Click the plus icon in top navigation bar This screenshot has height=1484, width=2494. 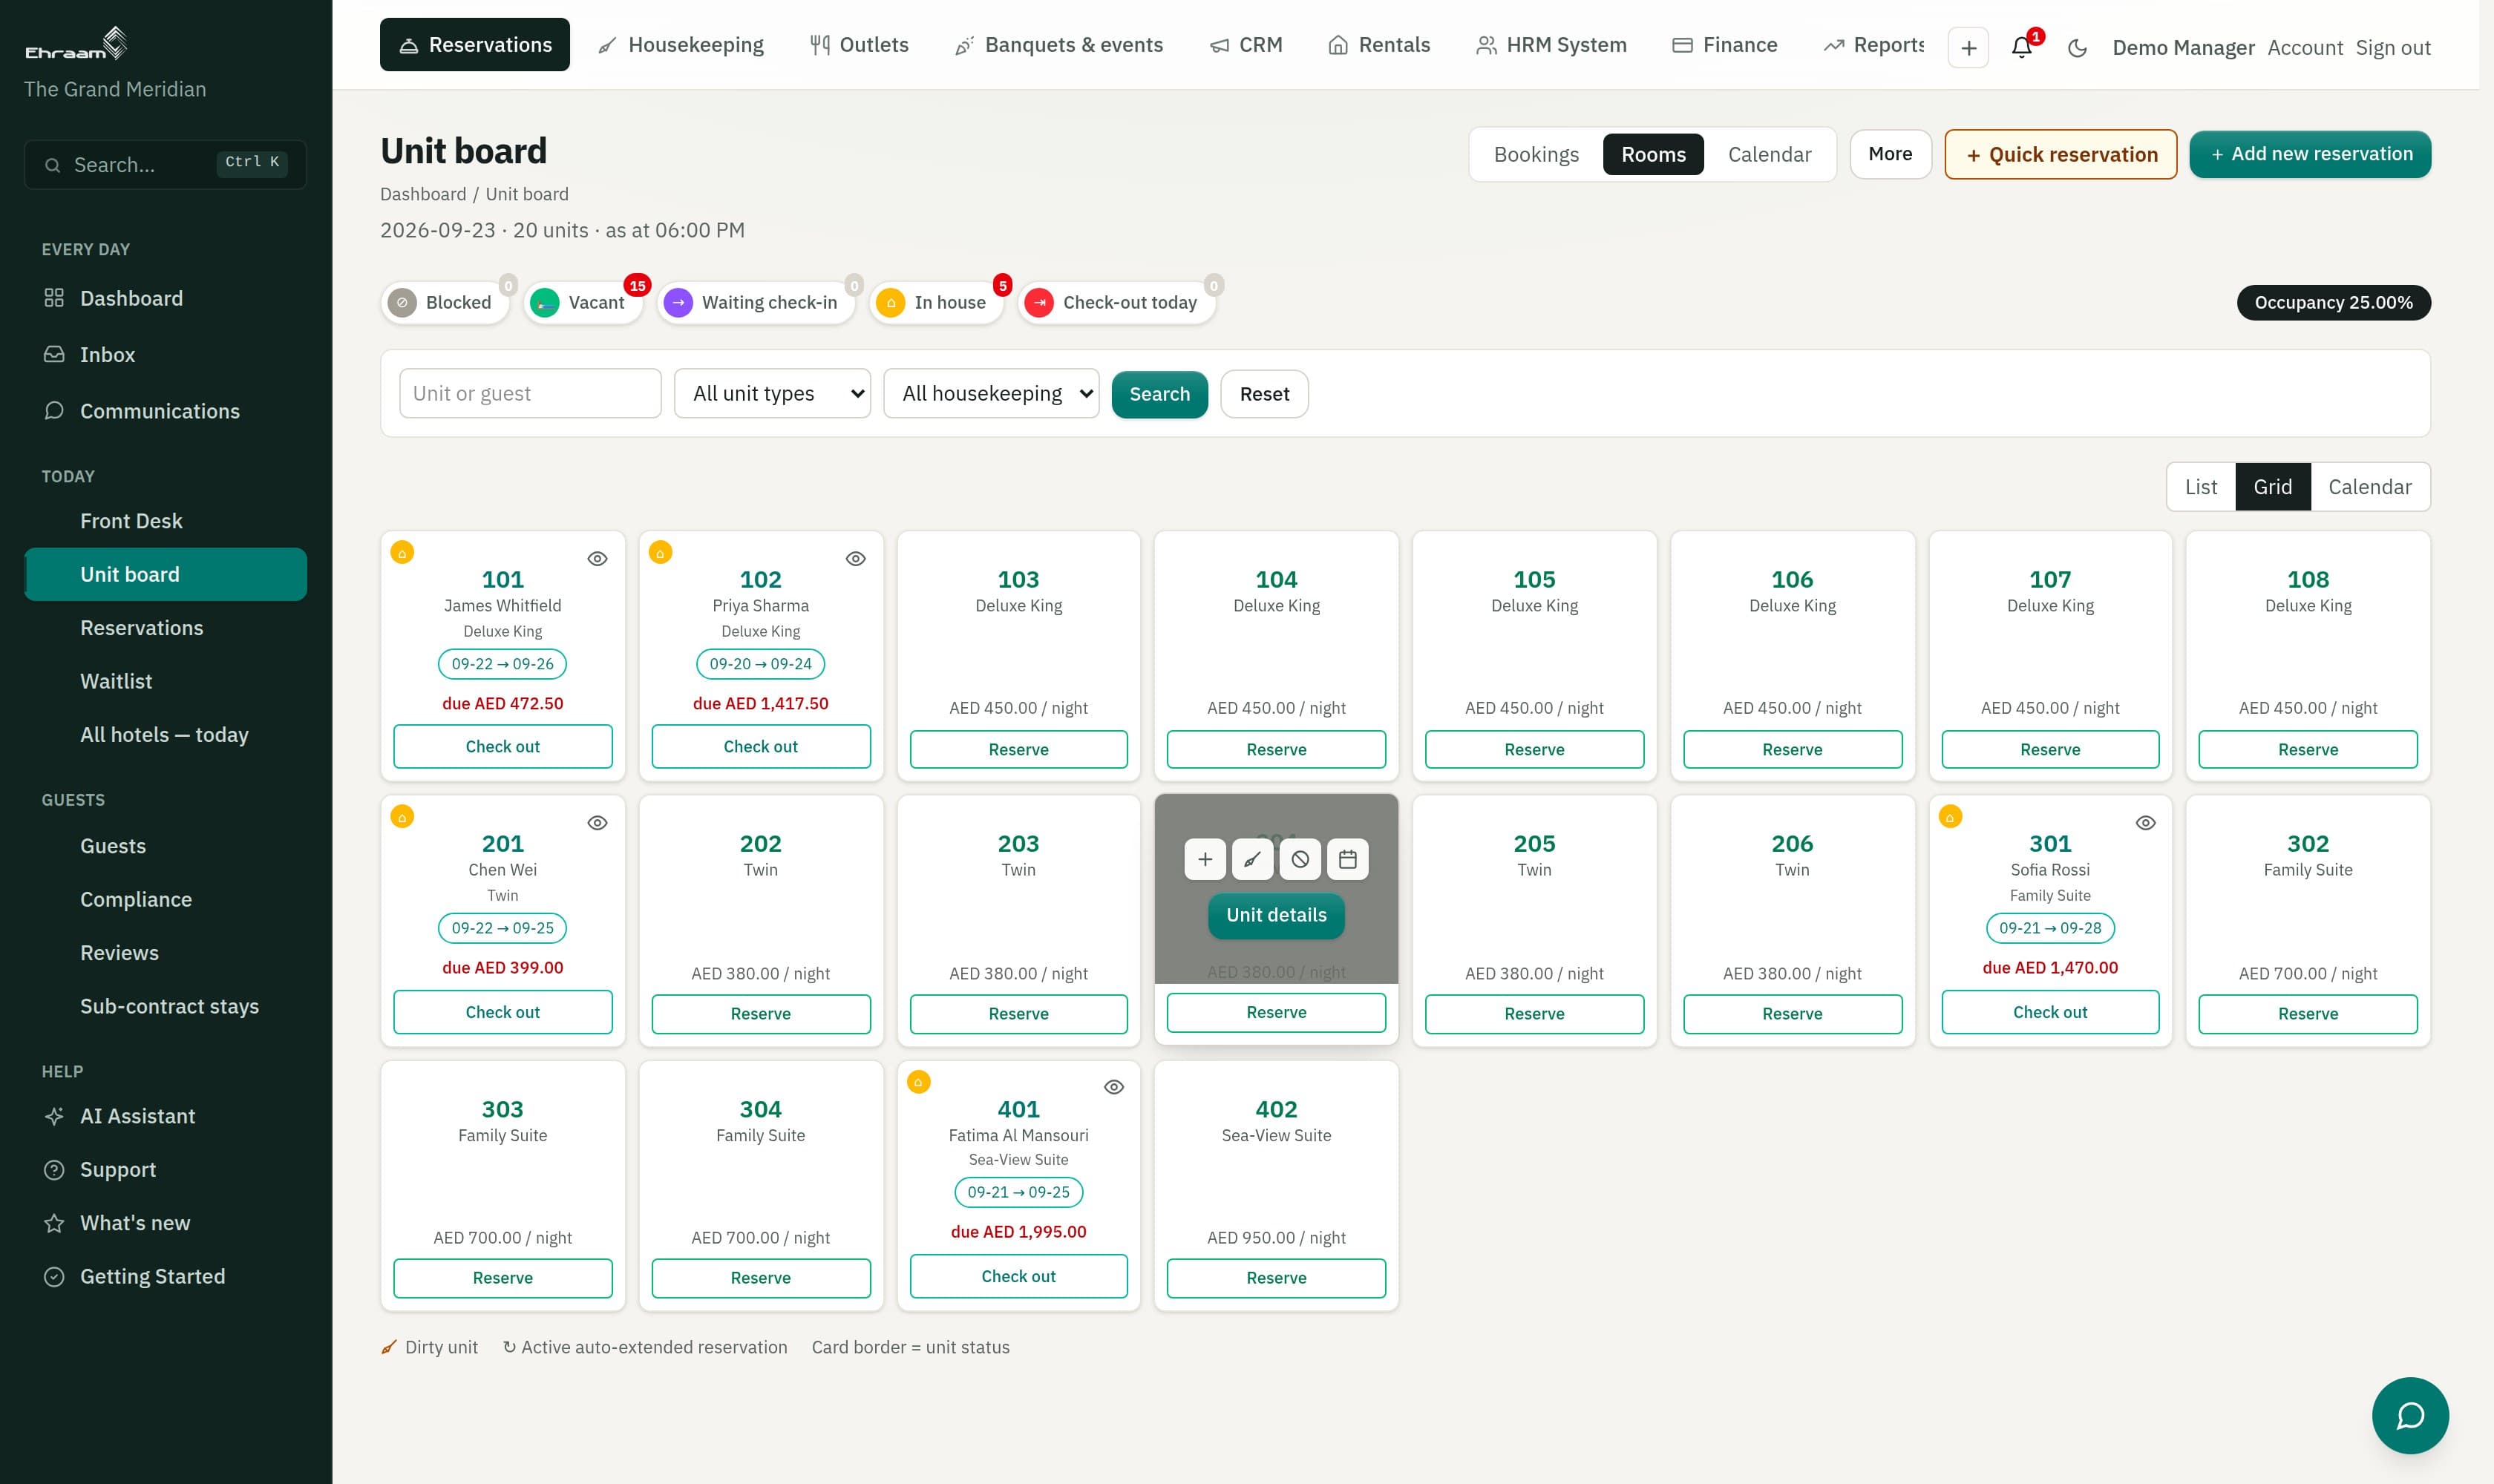(1968, 47)
